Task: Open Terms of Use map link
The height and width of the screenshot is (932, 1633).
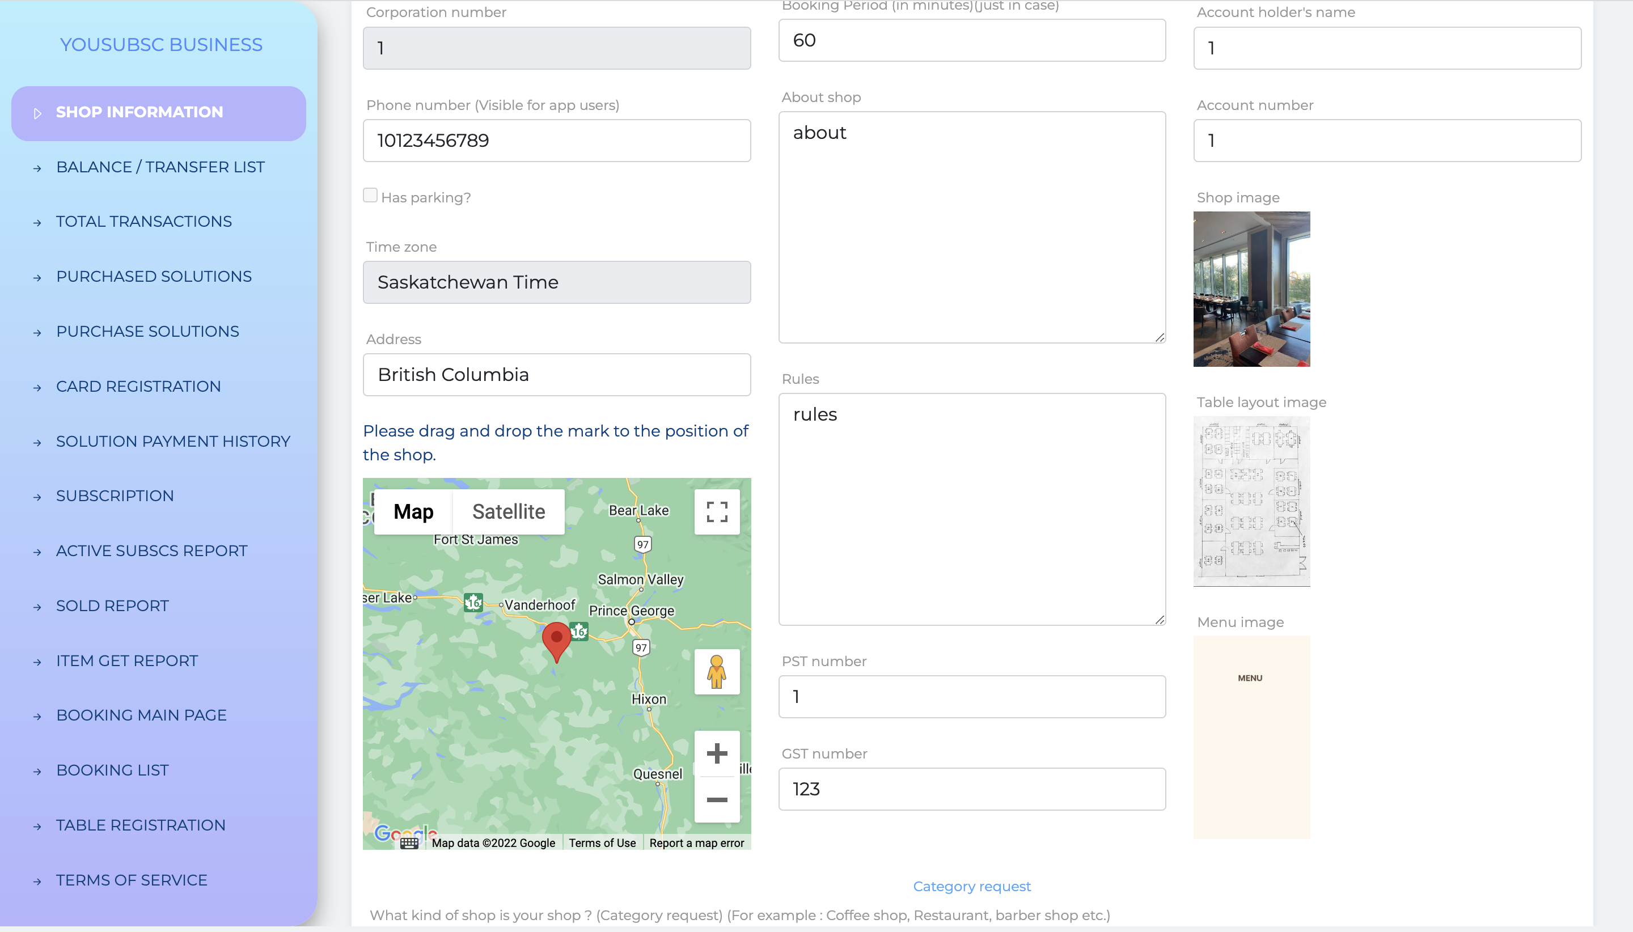Action: point(602,843)
